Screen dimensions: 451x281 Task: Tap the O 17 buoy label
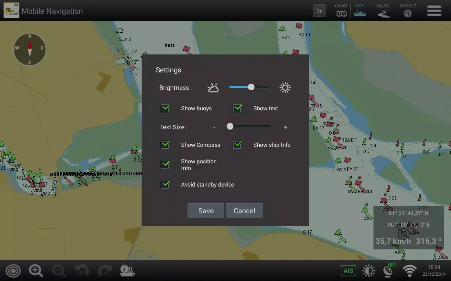(308, 232)
